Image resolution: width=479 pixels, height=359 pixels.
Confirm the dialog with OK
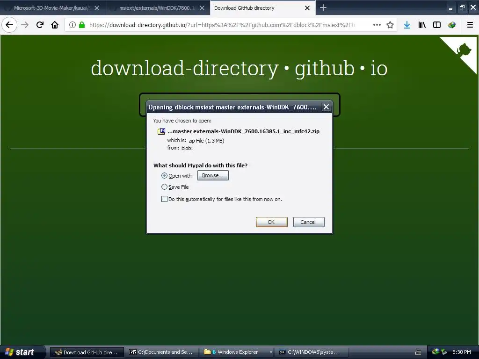click(272, 222)
